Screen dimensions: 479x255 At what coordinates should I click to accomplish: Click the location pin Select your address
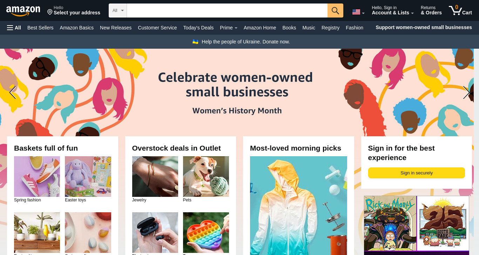coord(74,11)
